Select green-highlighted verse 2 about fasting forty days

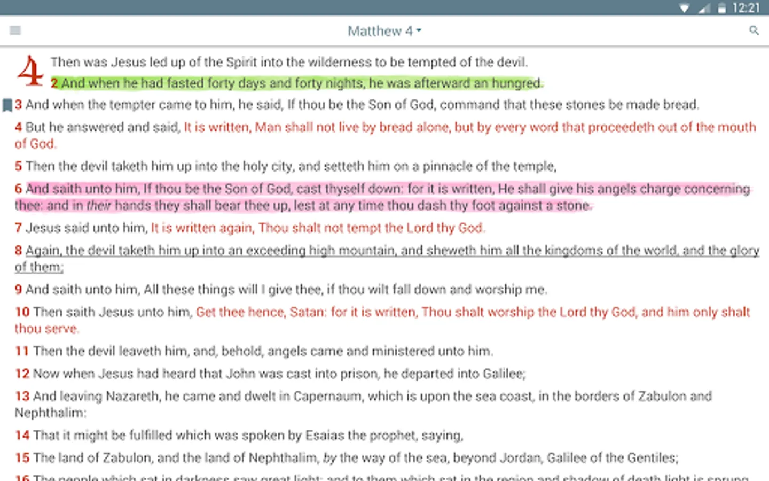point(297,83)
